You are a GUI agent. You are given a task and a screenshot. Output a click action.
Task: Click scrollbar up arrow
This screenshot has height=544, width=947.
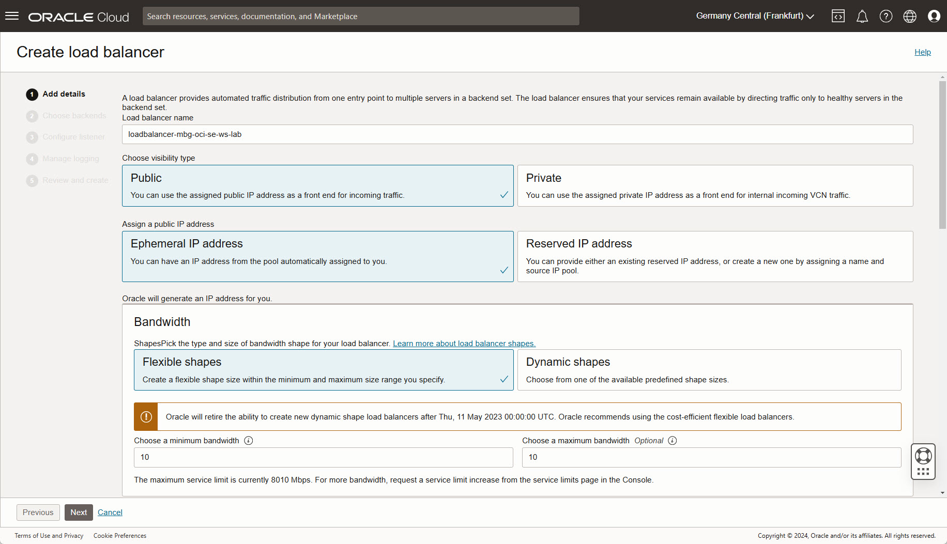(x=943, y=77)
